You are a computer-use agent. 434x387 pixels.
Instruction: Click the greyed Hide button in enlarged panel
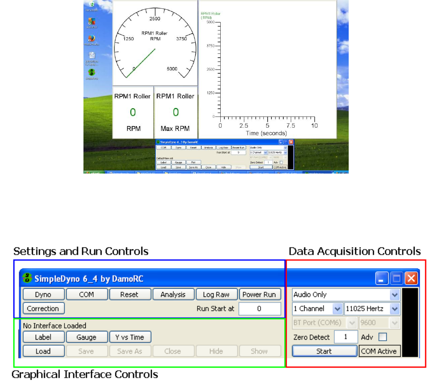[217, 351]
